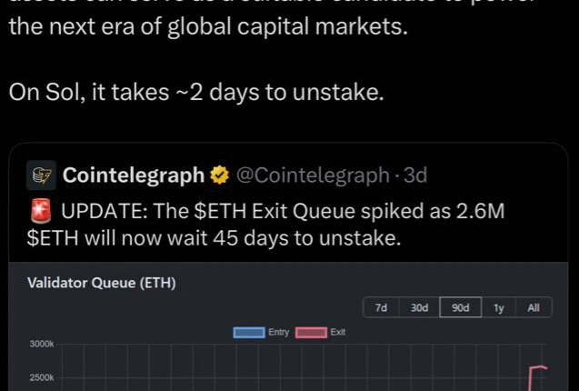Viewport: 579px width, 391px height.
Task: Open the Cointelegraph display name
Action: (133, 175)
